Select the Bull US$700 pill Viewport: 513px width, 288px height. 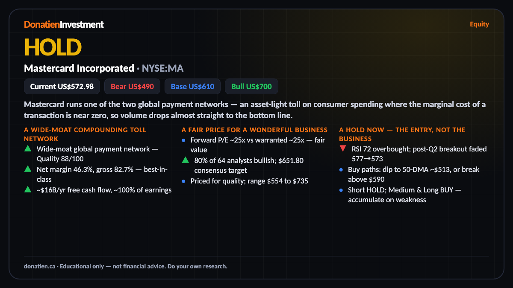[x=251, y=87]
